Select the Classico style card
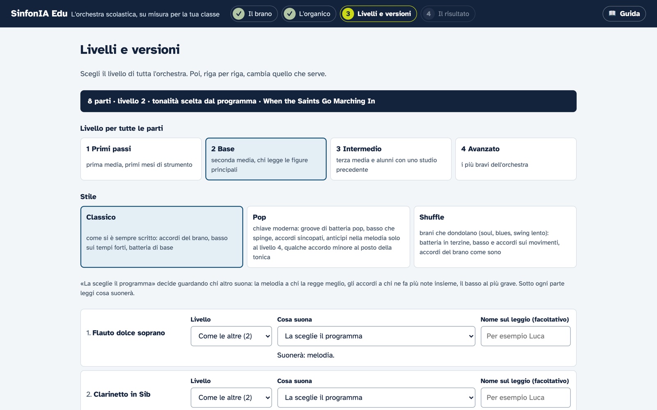The image size is (657, 410). [x=162, y=237]
